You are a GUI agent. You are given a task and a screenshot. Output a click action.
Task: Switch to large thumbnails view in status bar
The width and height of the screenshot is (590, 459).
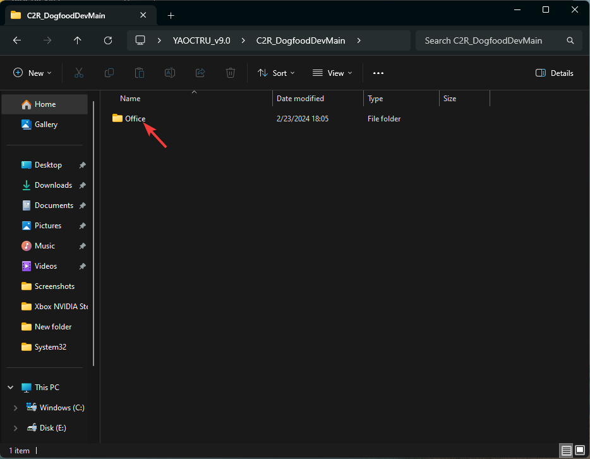coord(580,450)
